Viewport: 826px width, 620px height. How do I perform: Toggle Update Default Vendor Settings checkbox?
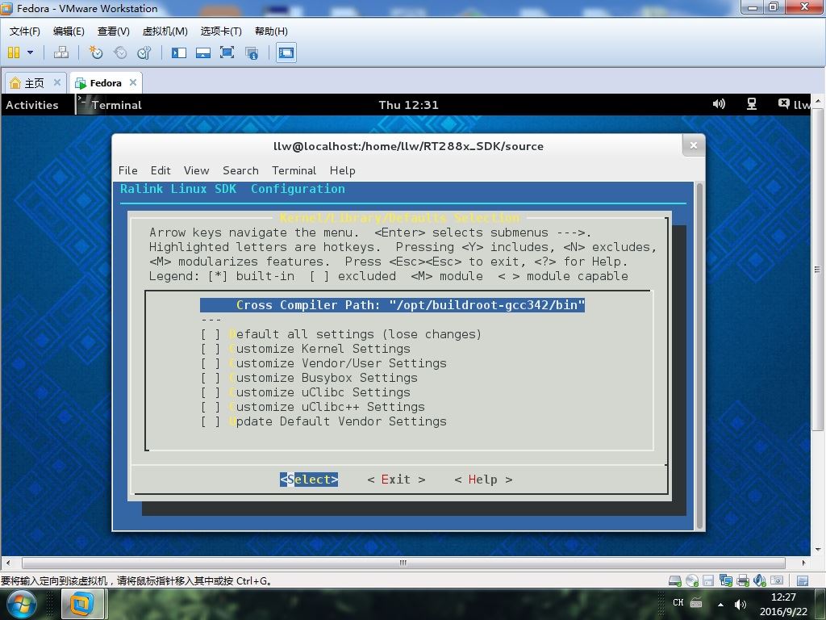point(211,421)
